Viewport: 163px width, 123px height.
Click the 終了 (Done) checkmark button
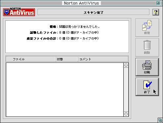coord(147,87)
